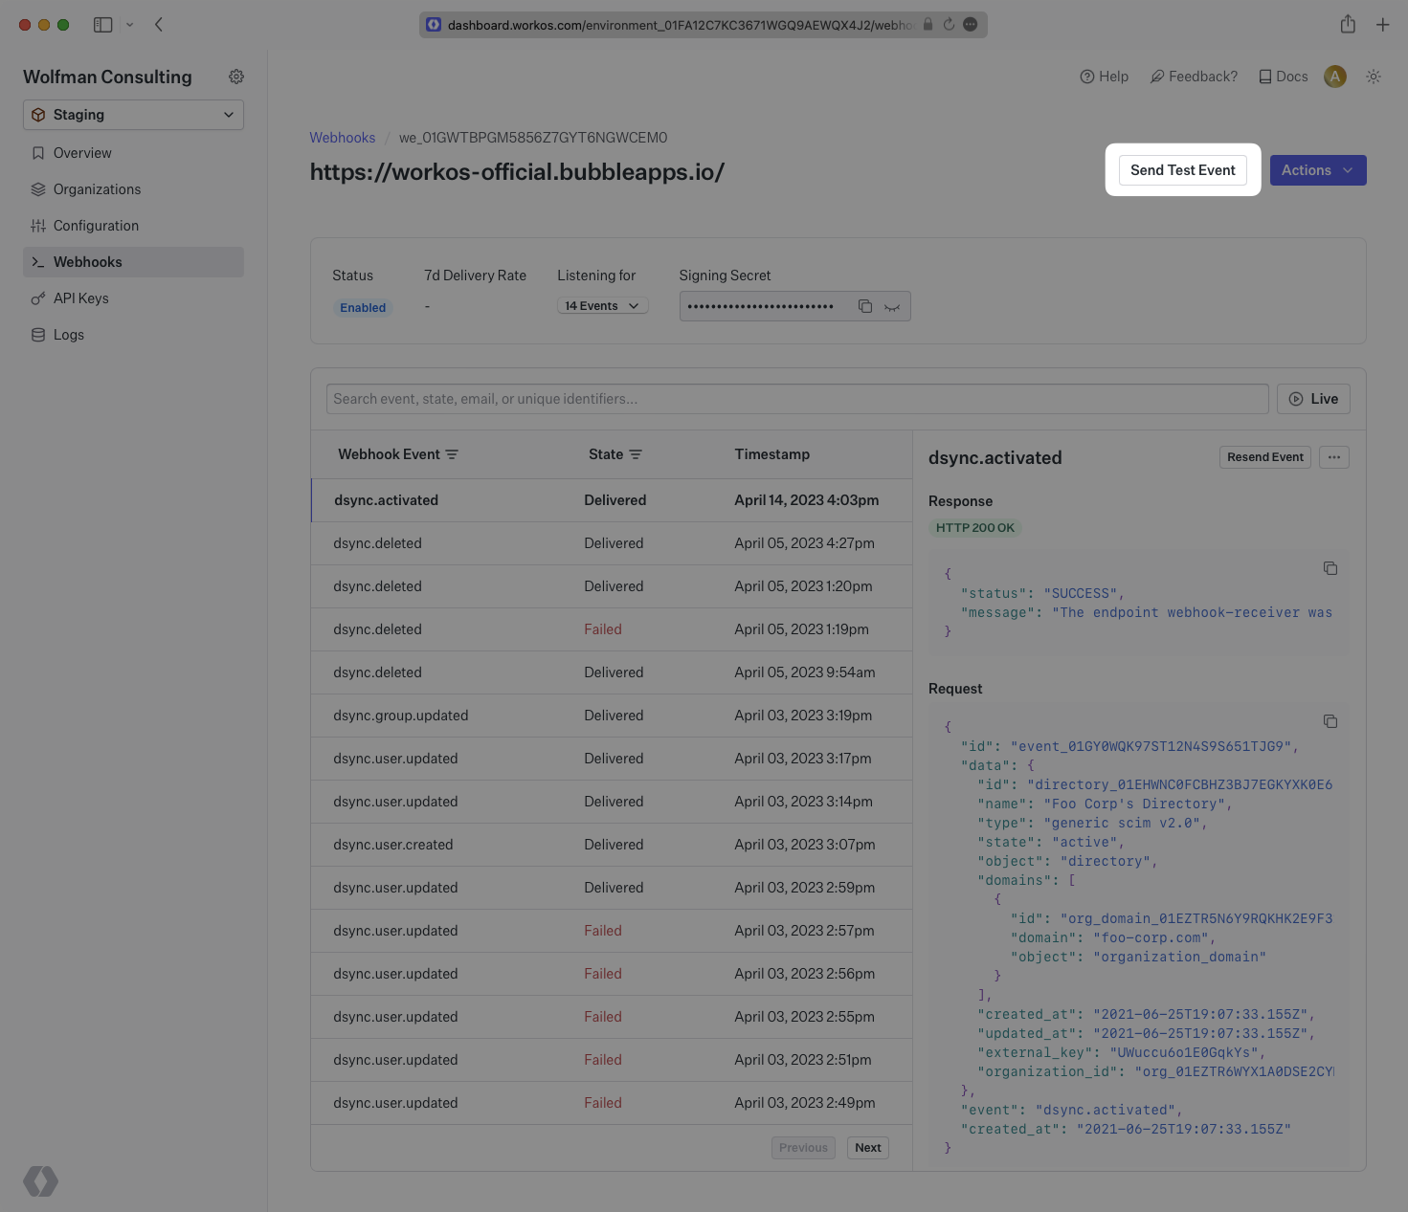
Task: Copy the request payload
Action: pyautogui.click(x=1330, y=721)
